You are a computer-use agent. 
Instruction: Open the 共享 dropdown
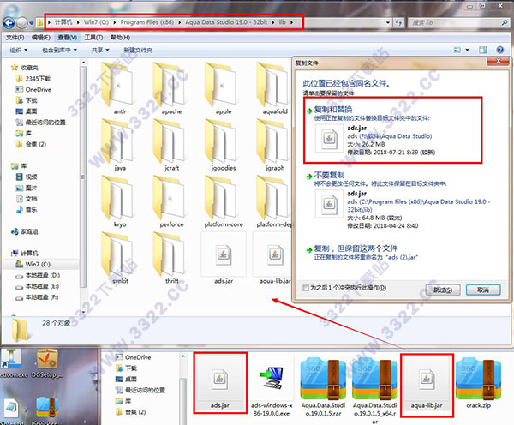click(100, 51)
